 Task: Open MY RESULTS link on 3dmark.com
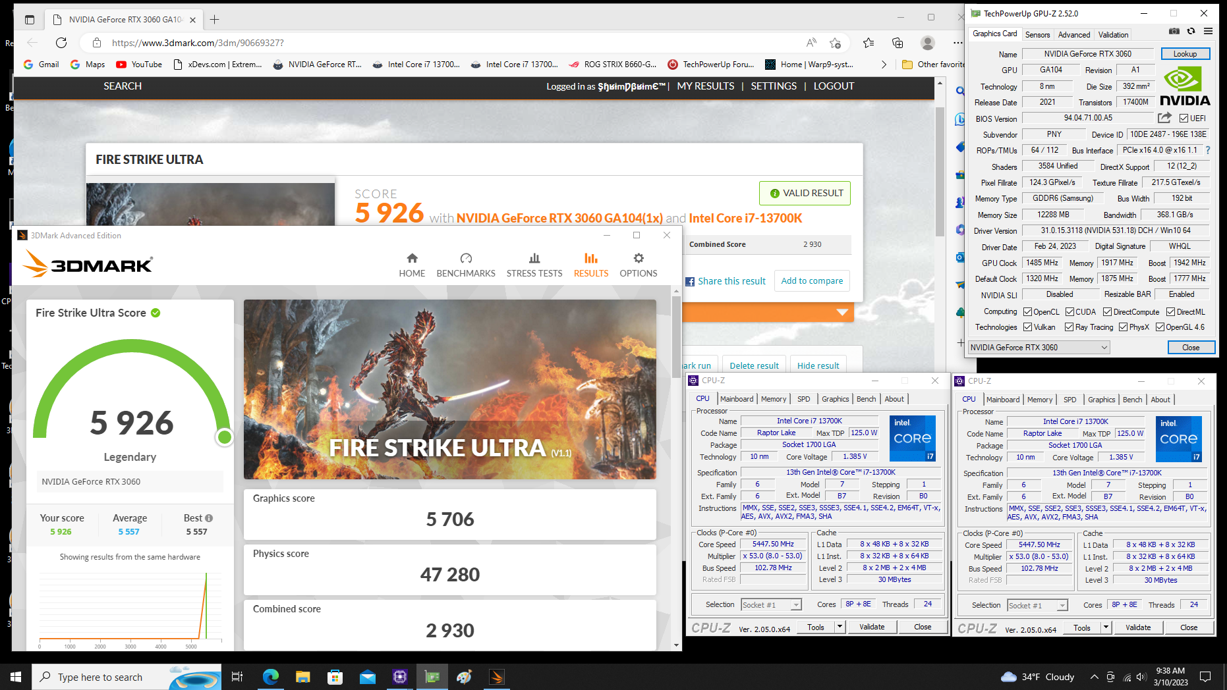[705, 86]
